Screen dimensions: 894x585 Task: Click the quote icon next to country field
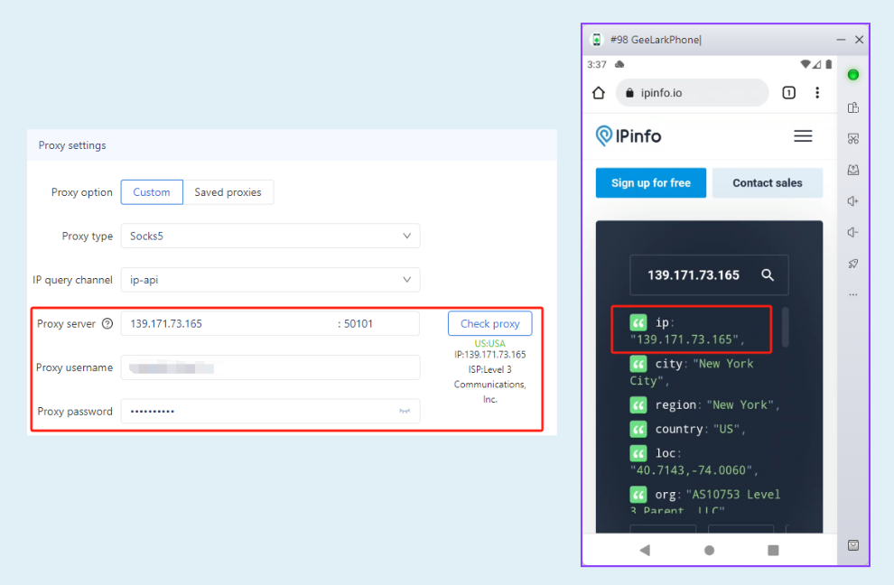pyautogui.click(x=638, y=429)
